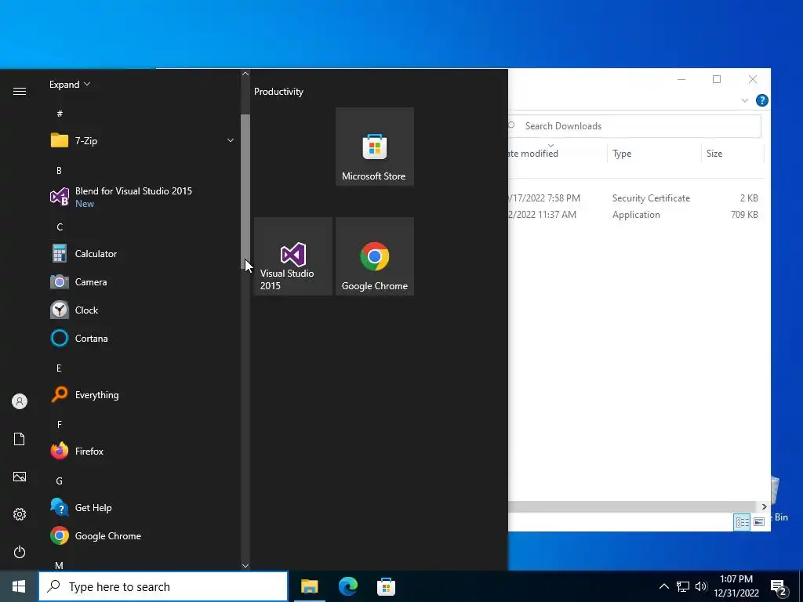Image resolution: width=803 pixels, height=602 pixels.
Task: Open Cortana from the app list
Action: coord(143,338)
